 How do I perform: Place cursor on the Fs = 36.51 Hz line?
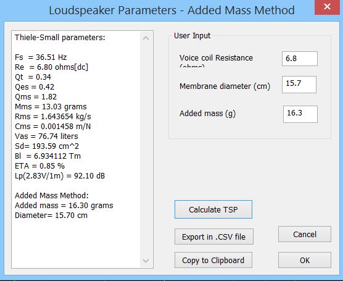[41, 57]
